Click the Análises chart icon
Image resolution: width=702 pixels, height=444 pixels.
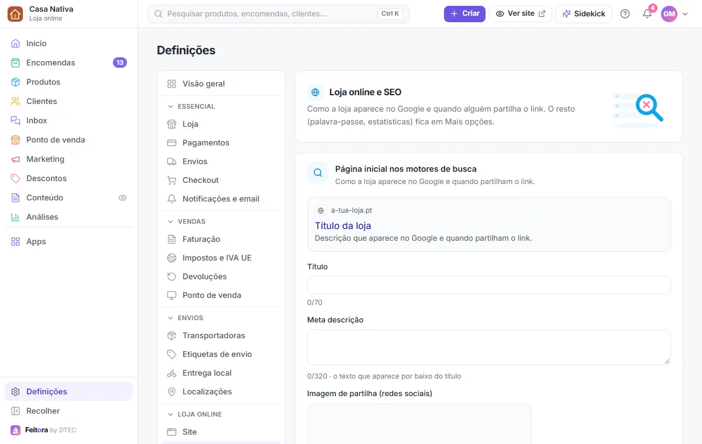(15, 217)
